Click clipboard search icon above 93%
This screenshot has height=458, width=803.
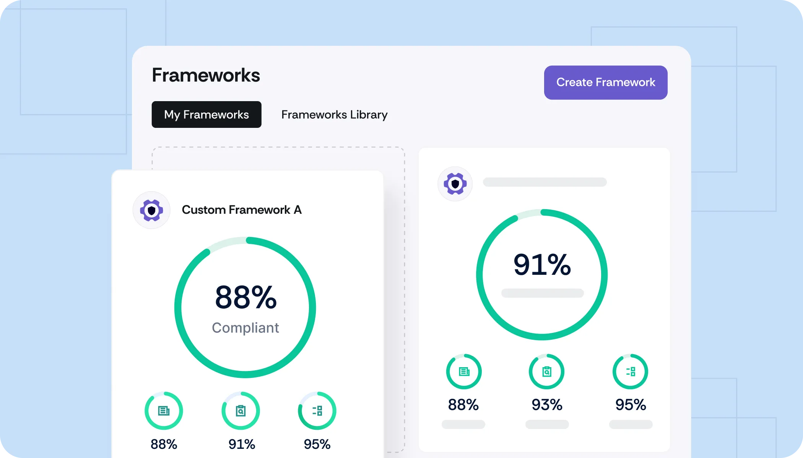[x=547, y=371]
